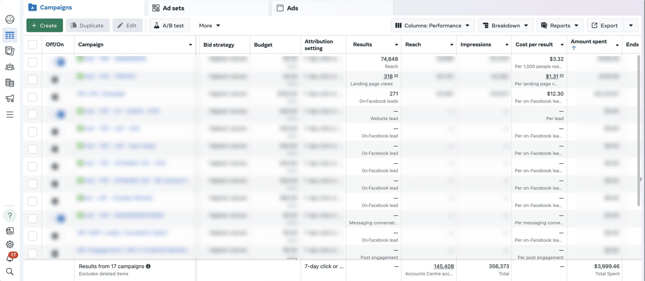Click the megaphone Advertising settings icon
645x281 pixels.
pos(10,98)
